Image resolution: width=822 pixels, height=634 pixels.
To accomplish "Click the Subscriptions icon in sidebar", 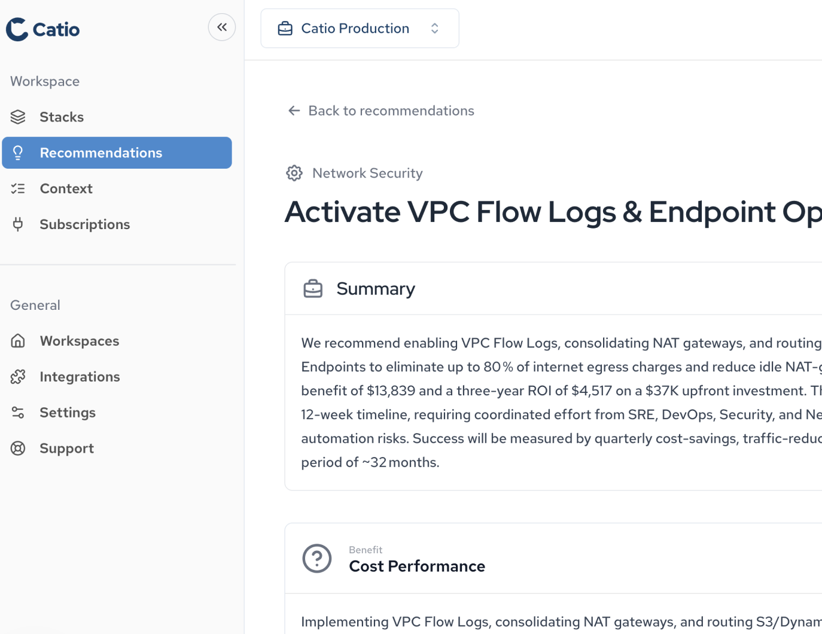I will tap(17, 224).
